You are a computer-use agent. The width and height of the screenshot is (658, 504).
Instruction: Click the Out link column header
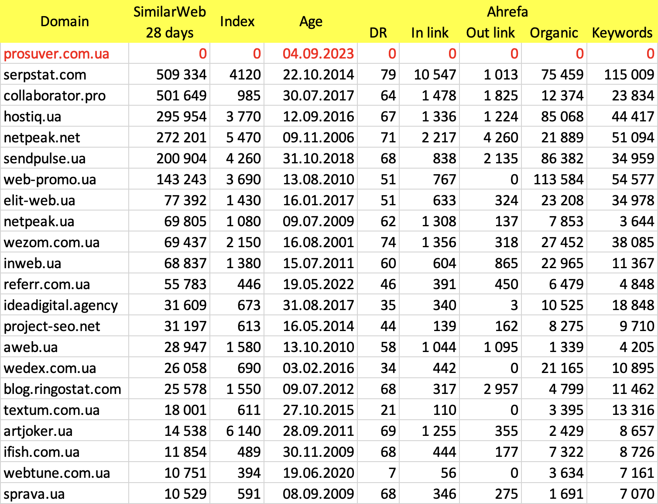490,33
